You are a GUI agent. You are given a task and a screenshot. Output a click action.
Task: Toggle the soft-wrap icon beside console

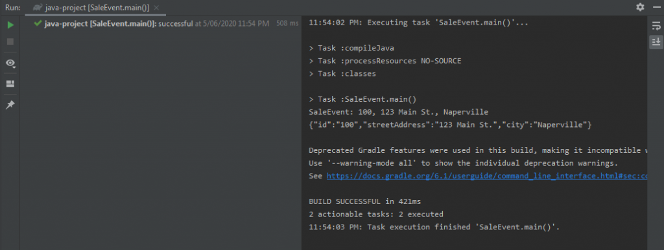(656, 26)
